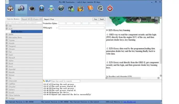179x104 pixels.
Task: Click the info panel scroll-down arrow
Action: (x=161, y=76)
